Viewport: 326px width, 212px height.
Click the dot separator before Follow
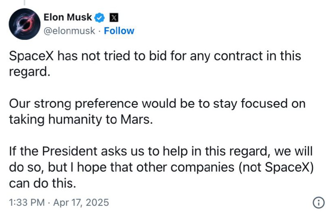click(x=99, y=31)
